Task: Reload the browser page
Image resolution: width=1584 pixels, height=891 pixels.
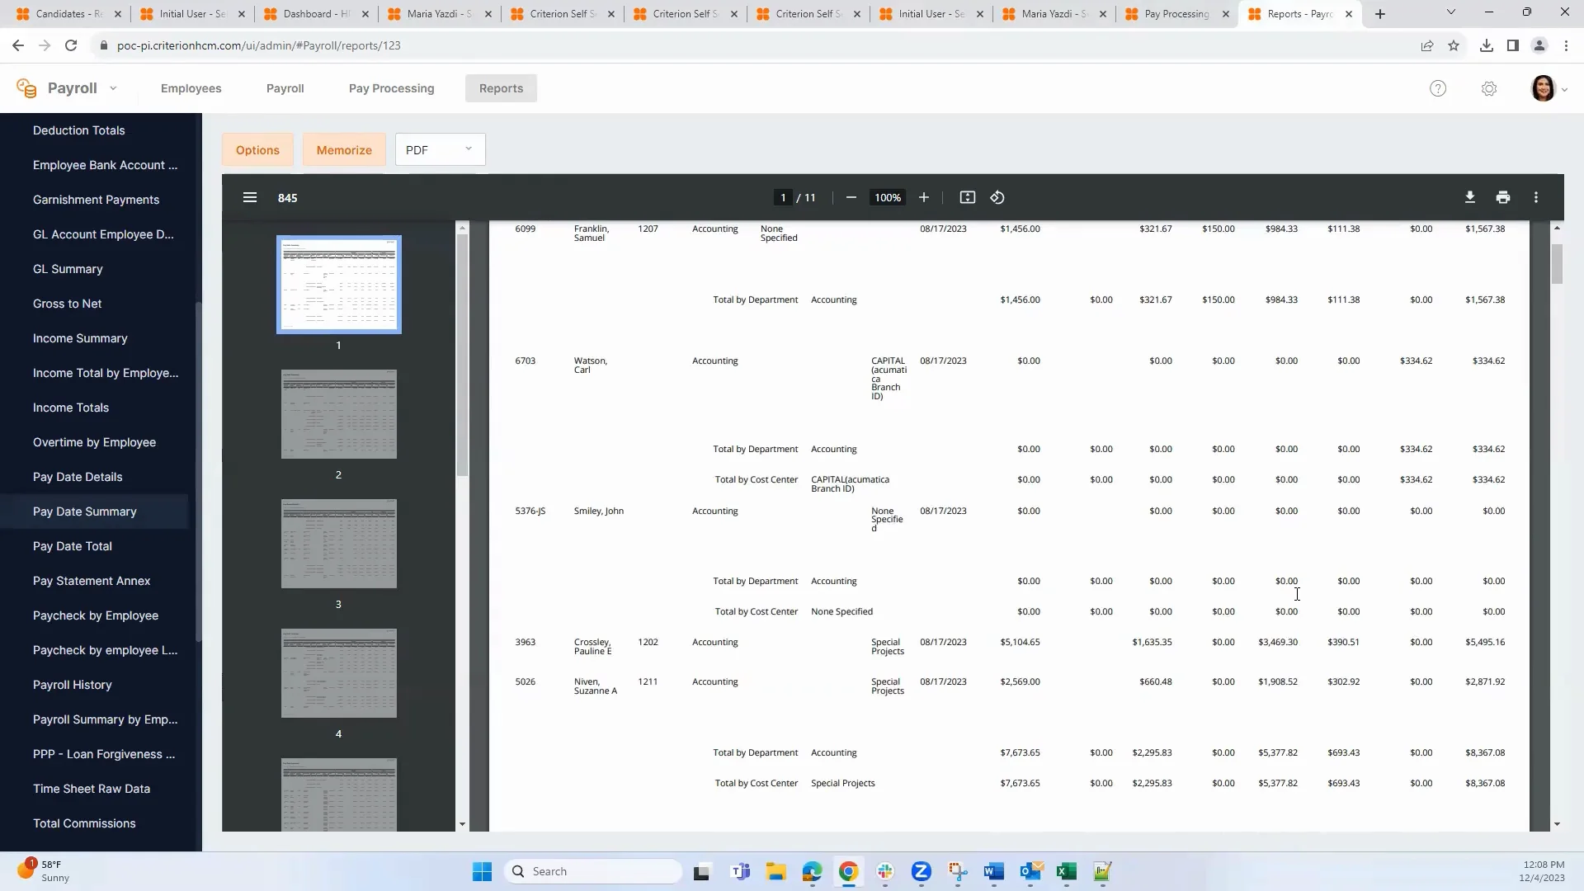Action: 71,45
